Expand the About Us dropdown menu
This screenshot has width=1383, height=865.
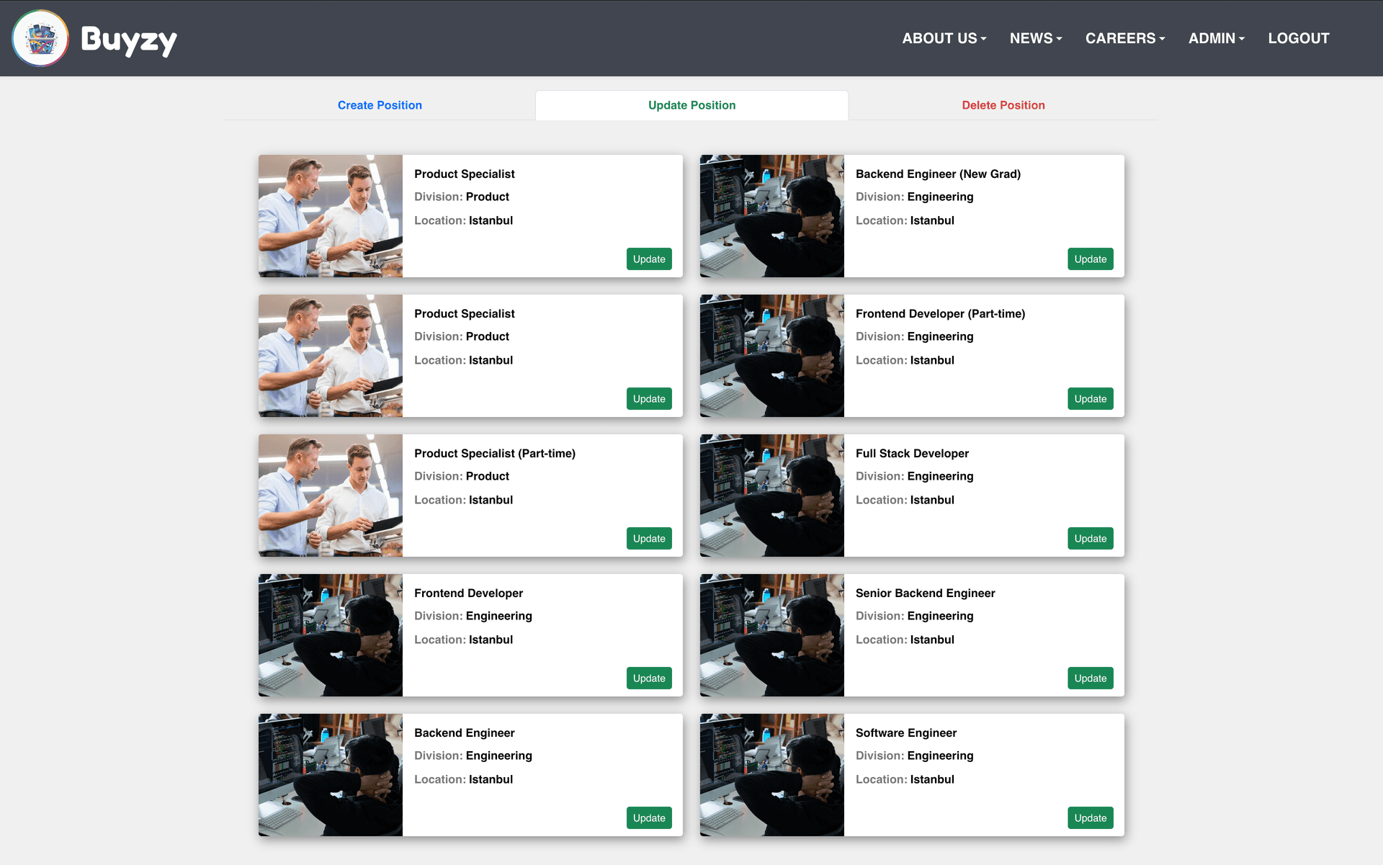(944, 38)
